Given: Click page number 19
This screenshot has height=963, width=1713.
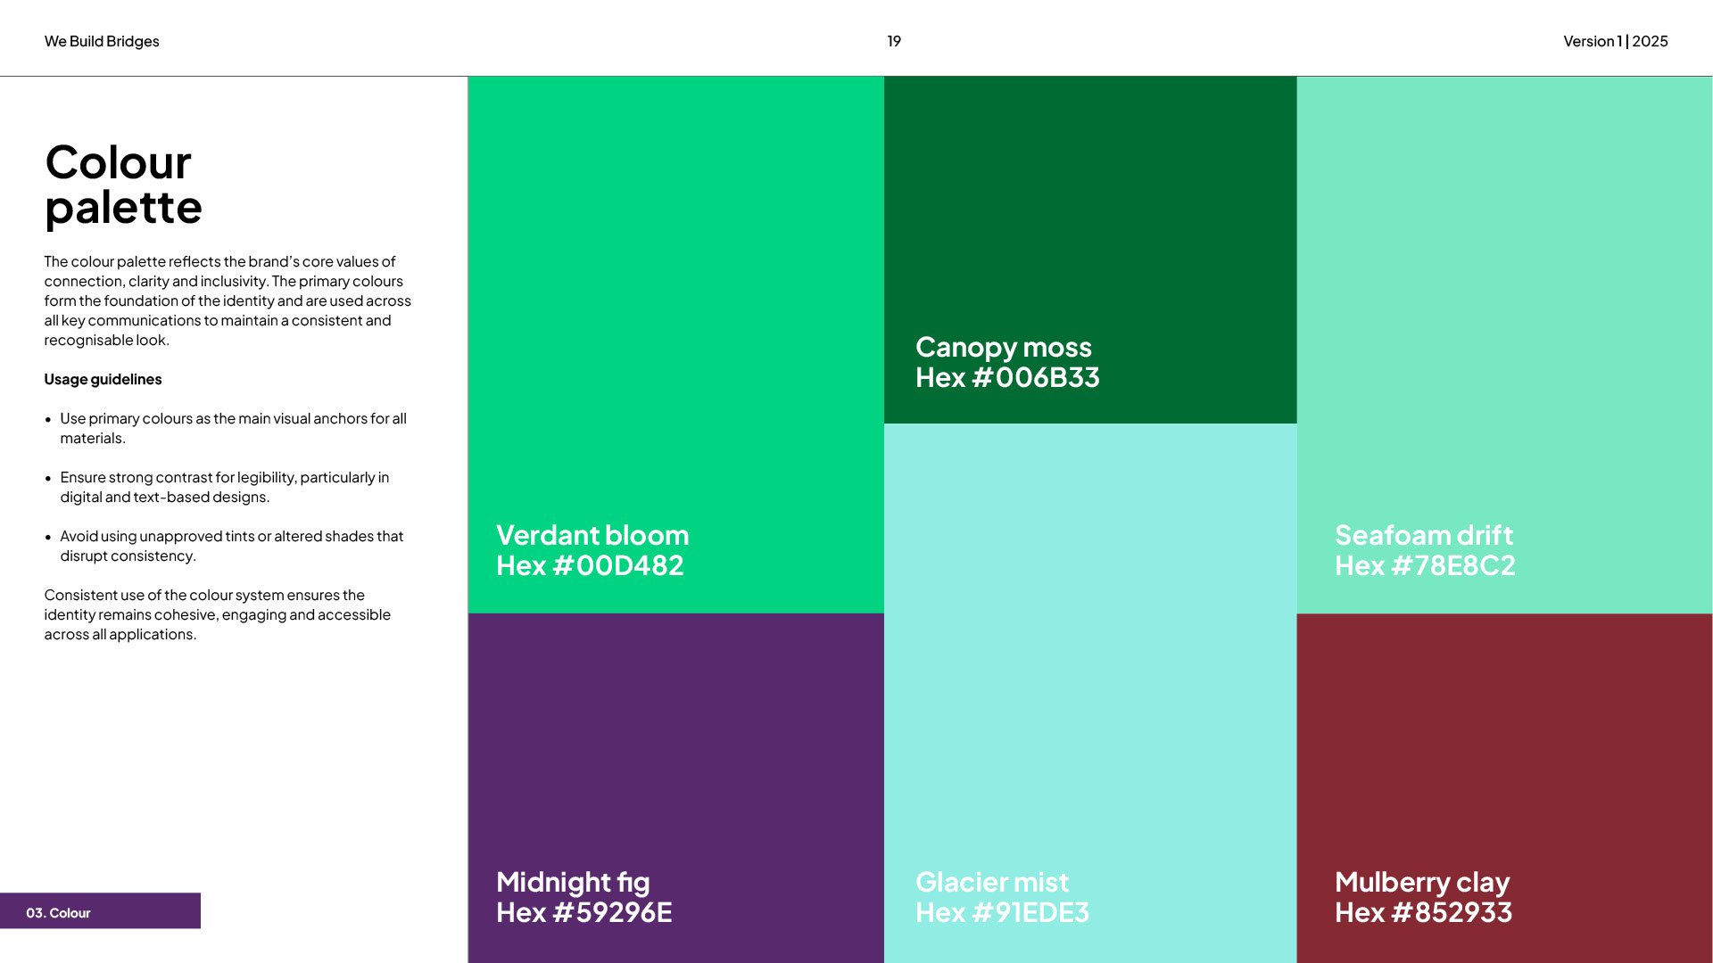Looking at the screenshot, I should point(893,41).
